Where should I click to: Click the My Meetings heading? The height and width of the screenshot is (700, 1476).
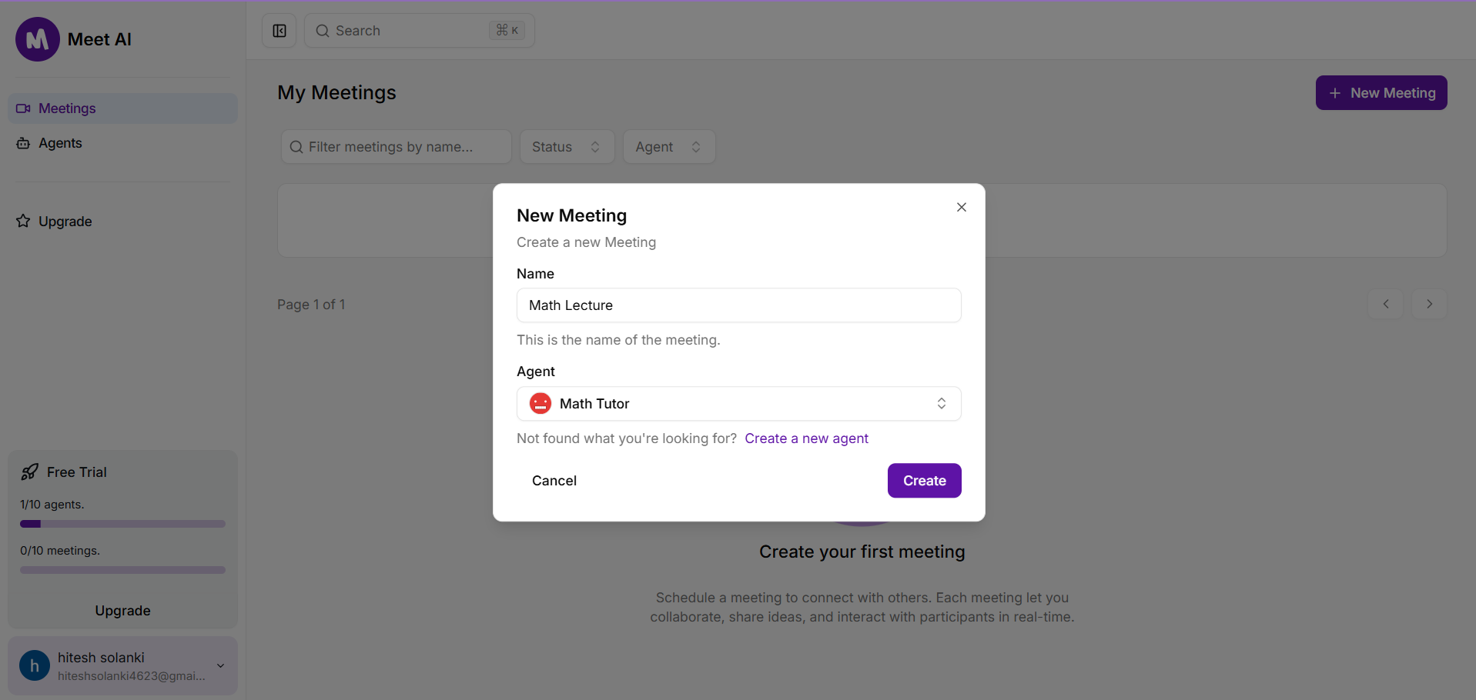[x=336, y=92]
